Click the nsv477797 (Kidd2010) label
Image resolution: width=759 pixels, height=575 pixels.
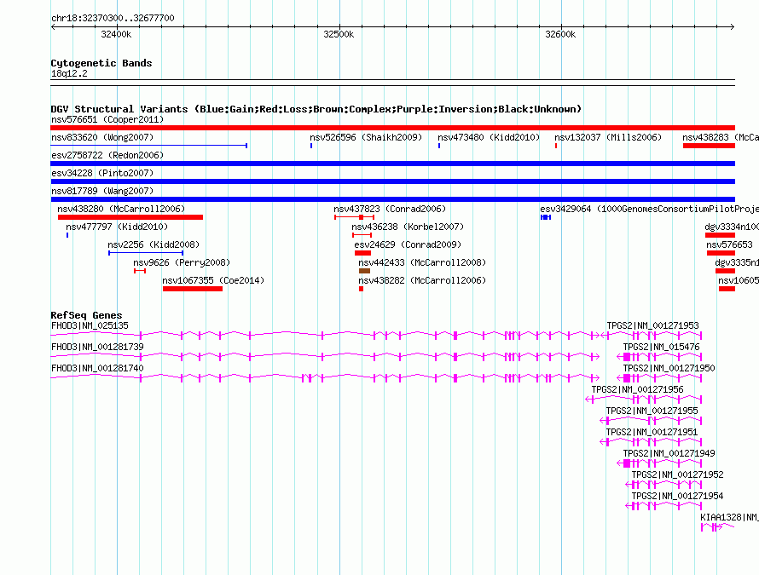117,227
